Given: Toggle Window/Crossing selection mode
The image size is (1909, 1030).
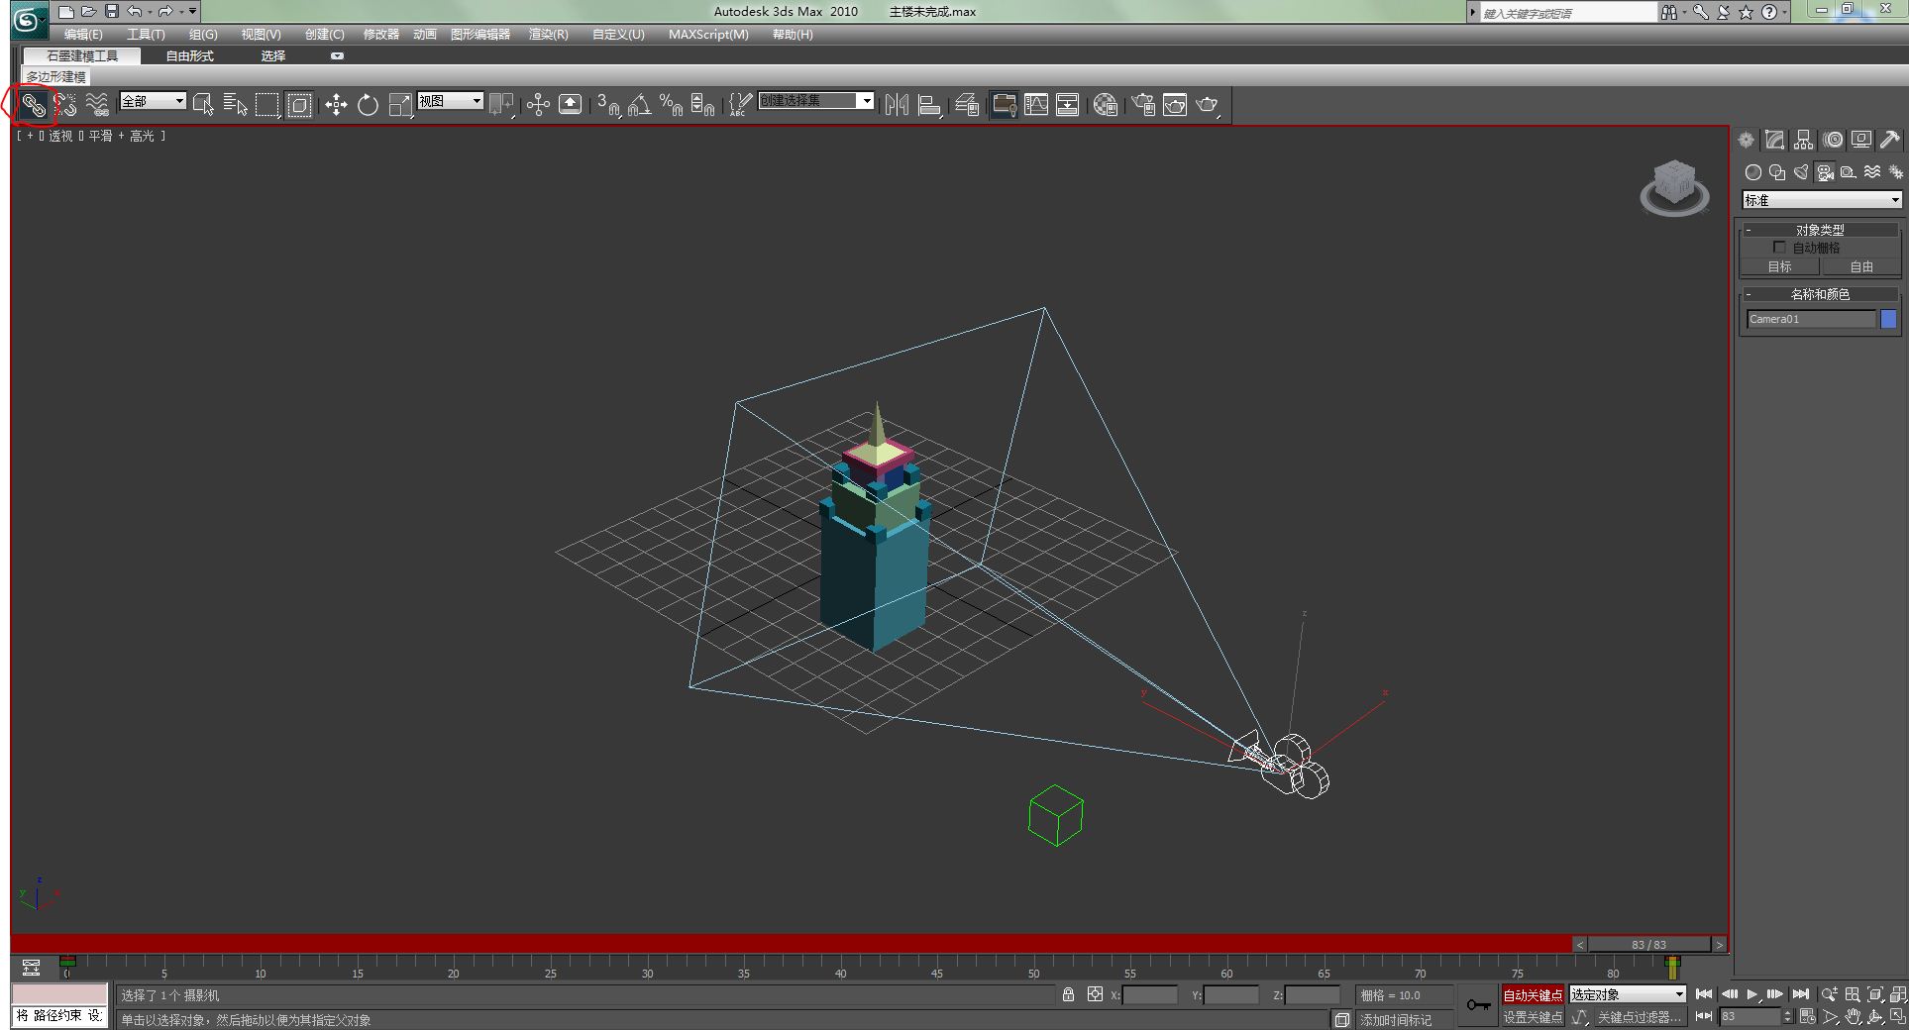Looking at the screenshot, I should (x=299, y=105).
